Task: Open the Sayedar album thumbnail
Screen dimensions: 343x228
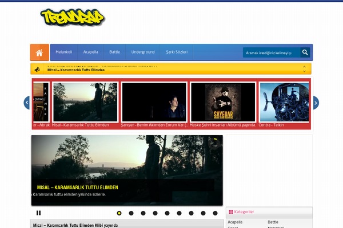Action: coord(223,102)
